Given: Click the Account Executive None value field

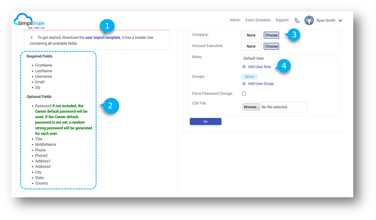Looking at the screenshot, I should point(251,46).
